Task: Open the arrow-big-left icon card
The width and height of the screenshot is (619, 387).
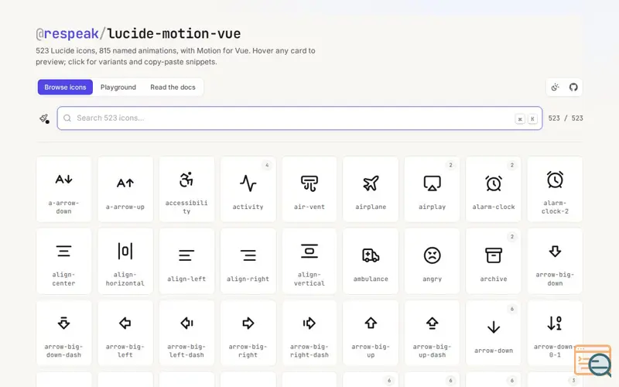Action: click(125, 333)
